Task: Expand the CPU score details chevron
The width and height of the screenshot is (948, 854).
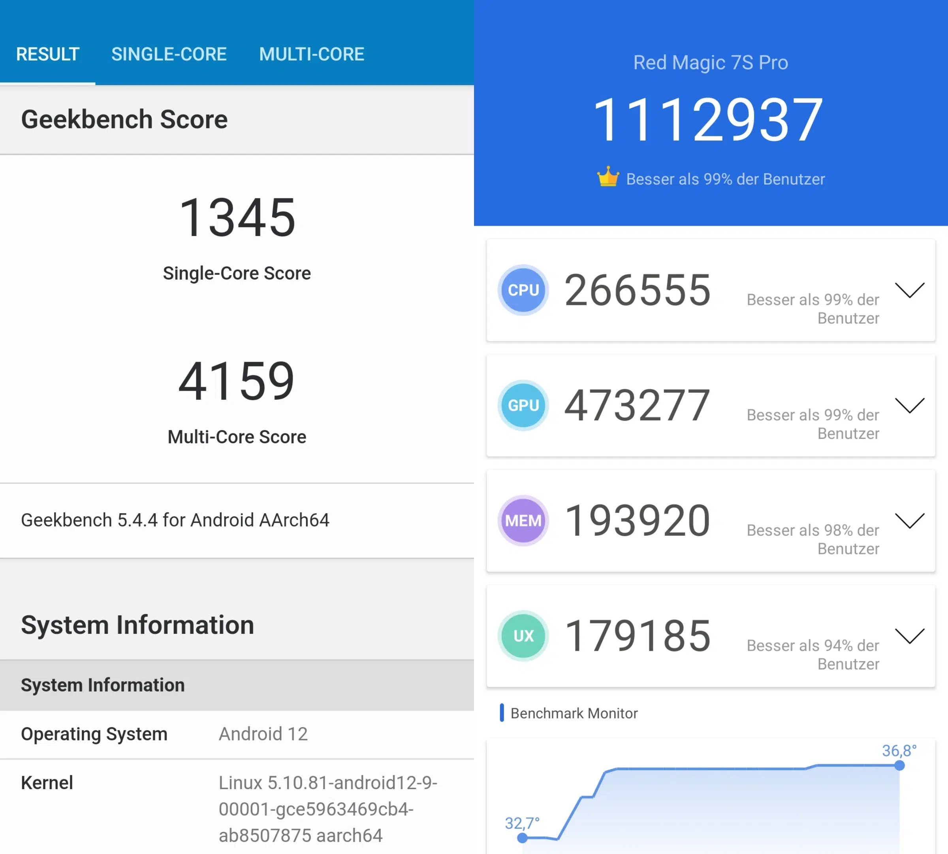Action: pyautogui.click(x=910, y=290)
